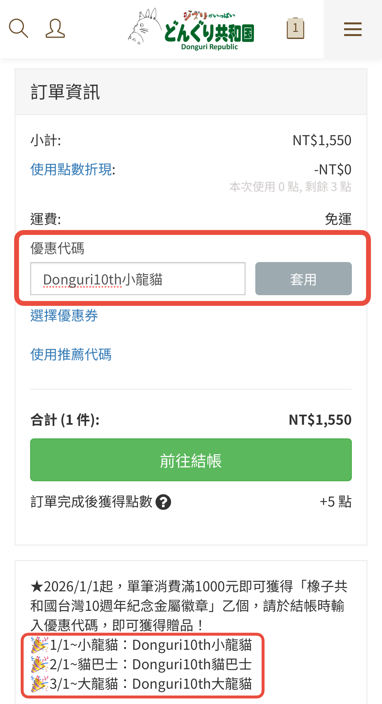382x704 pixels.
Task: Go home via Donguri Republic logo
Action: tap(192, 29)
